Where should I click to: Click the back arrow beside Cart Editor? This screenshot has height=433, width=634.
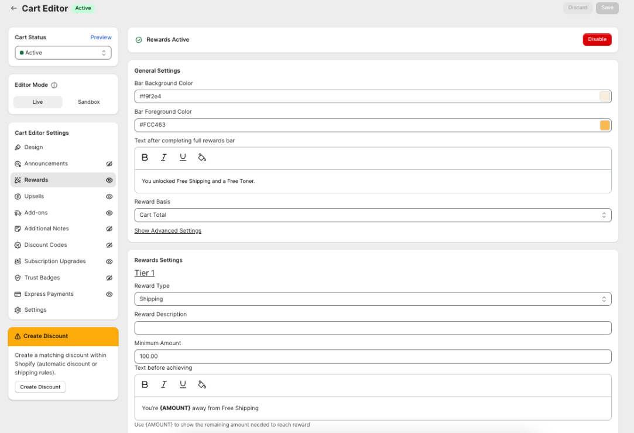pos(13,8)
